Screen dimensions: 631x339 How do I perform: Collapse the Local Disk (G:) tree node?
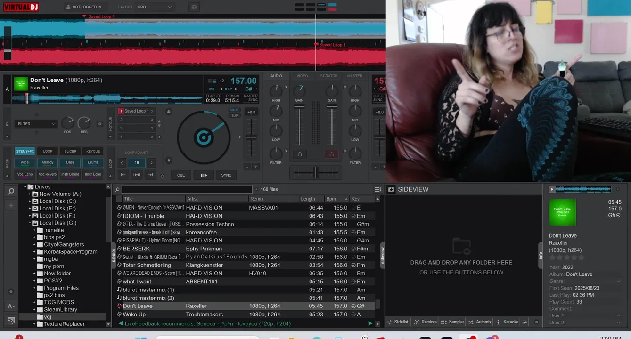(30, 223)
